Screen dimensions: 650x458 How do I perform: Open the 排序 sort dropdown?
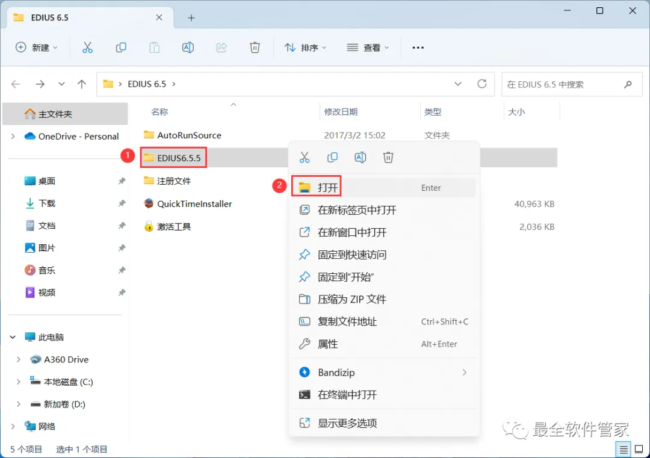tap(306, 48)
